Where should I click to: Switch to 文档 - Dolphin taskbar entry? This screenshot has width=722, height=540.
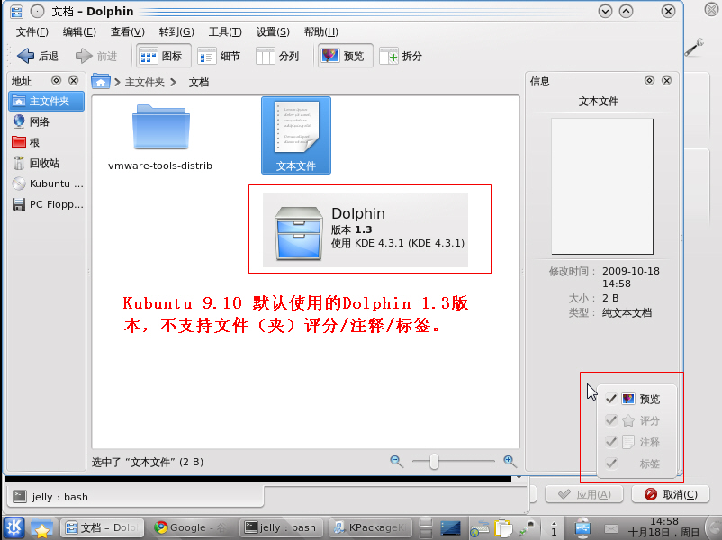[x=103, y=527]
